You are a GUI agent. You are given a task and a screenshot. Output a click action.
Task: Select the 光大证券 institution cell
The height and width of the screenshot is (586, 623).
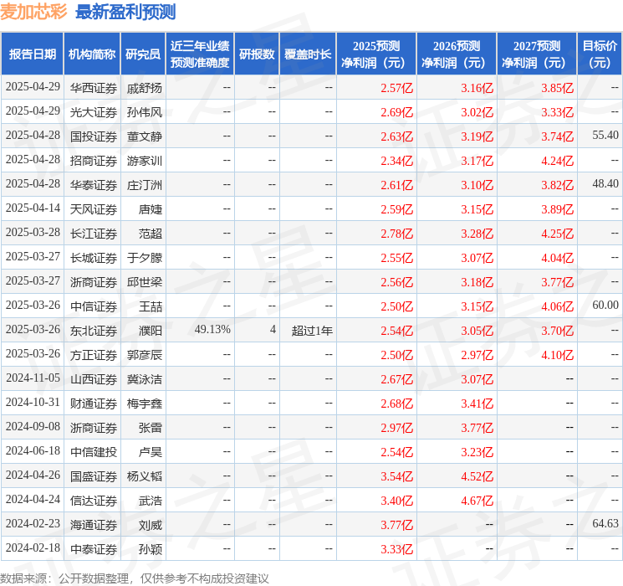[x=94, y=112]
